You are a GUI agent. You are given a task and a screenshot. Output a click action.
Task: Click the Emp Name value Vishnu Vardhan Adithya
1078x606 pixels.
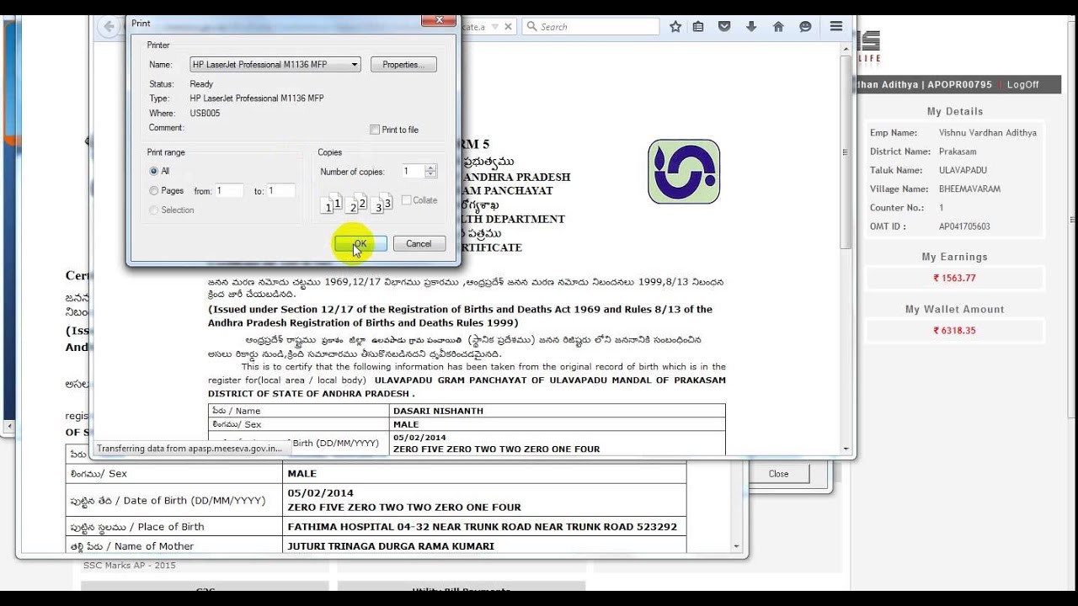988,133
